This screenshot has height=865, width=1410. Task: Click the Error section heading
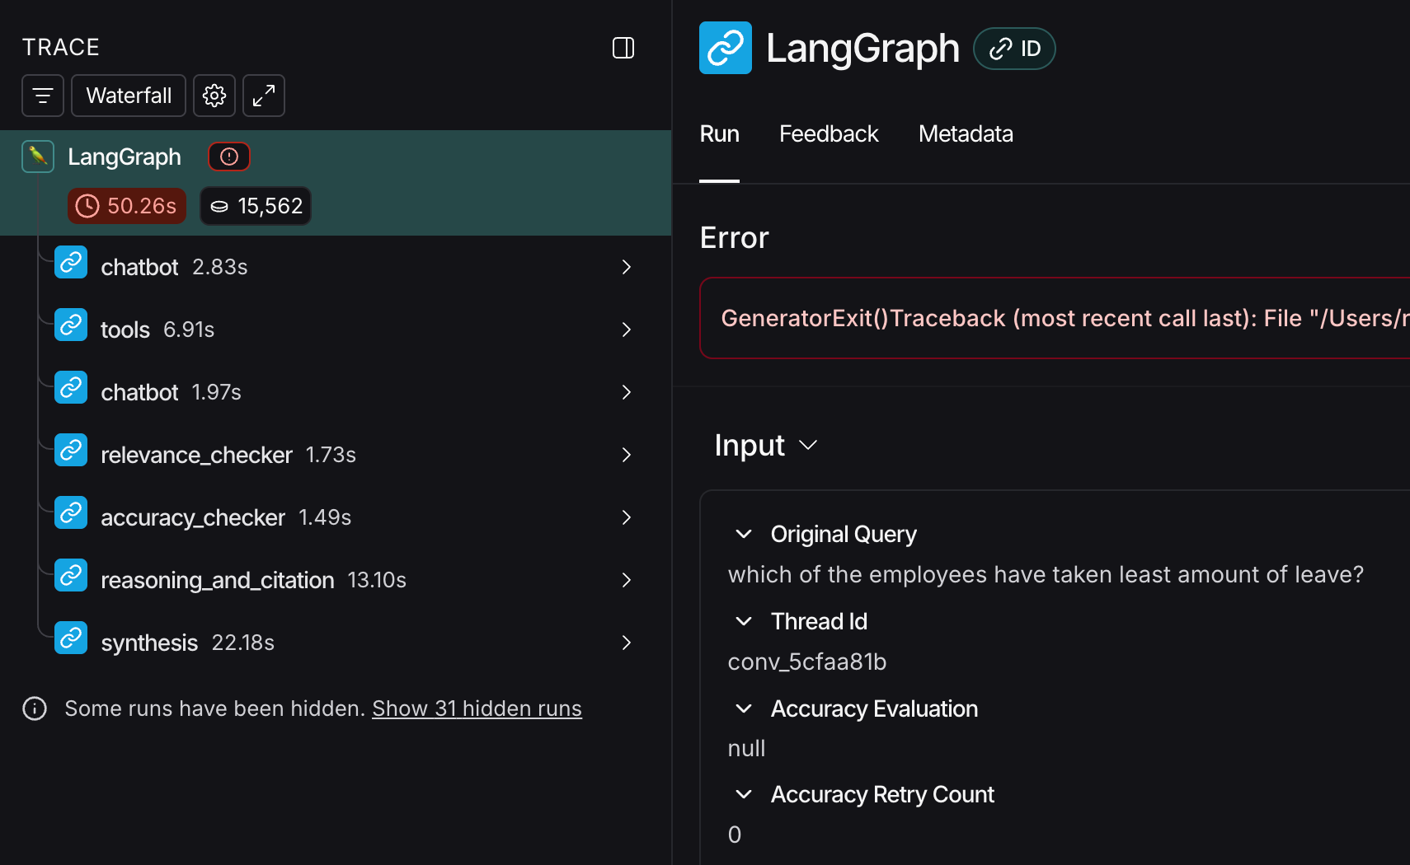[734, 238]
